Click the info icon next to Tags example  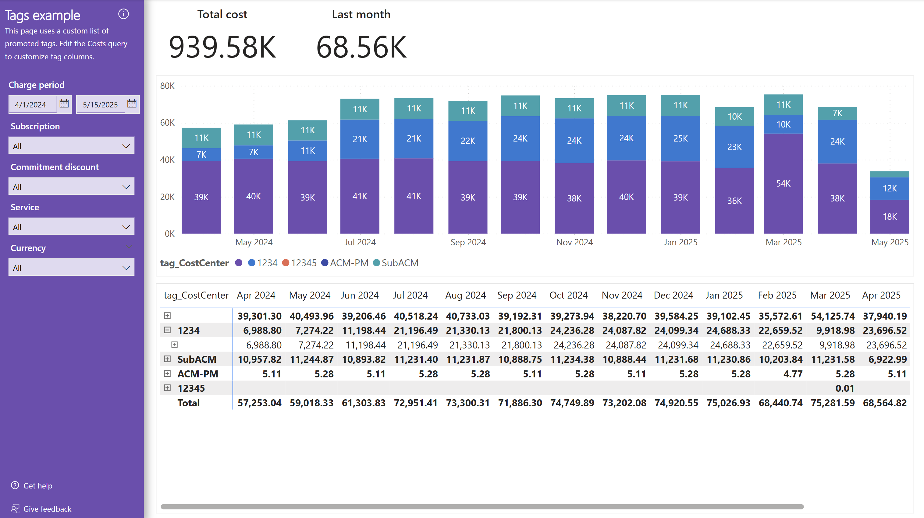coord(123,14)
